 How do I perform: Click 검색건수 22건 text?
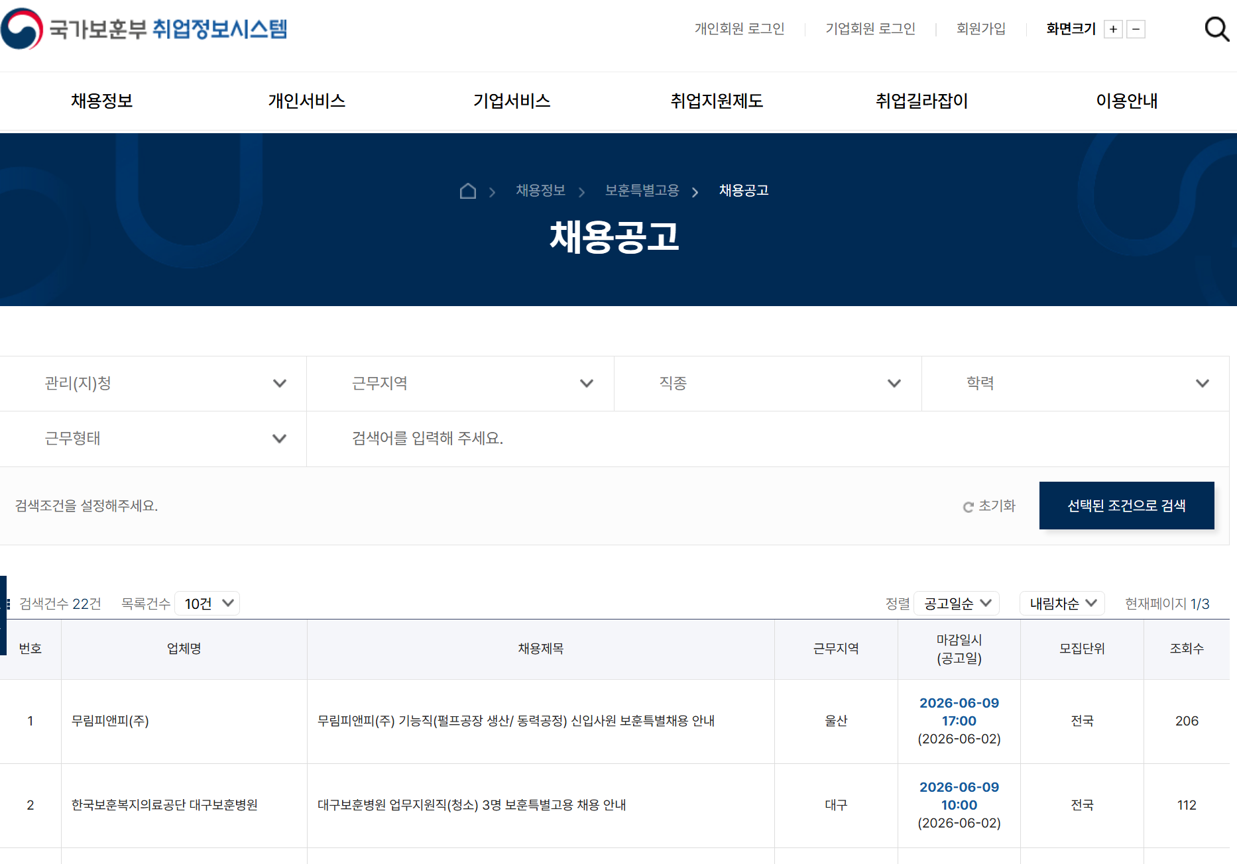click(60, 604)
